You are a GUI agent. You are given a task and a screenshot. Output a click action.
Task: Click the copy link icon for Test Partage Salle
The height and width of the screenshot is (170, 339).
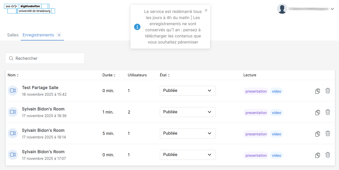[x=317, y=91]
